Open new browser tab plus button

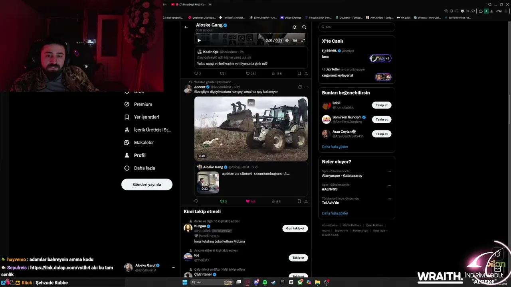(x=210, y=4)
